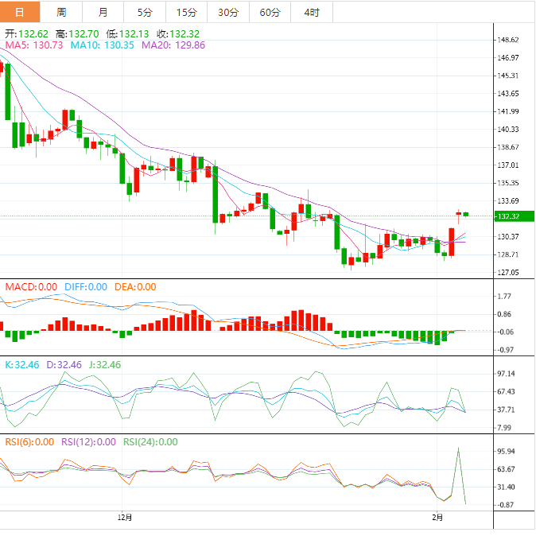The width and height of the screenshot is (536, 536).
Task: Select the 15分 chart tab
Action: pyautogui.click(x=186, y=12)
